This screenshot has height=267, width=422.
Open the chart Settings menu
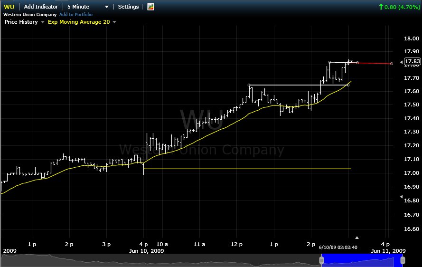point(128,7)
